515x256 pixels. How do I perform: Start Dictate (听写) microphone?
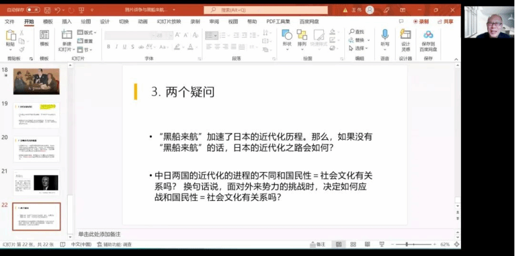(x=385, y=38)
